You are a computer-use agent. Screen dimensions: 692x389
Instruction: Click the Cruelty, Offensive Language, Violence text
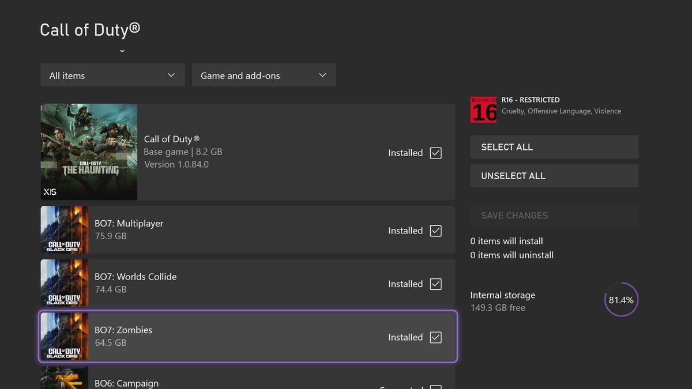click(x=561, y=111)
